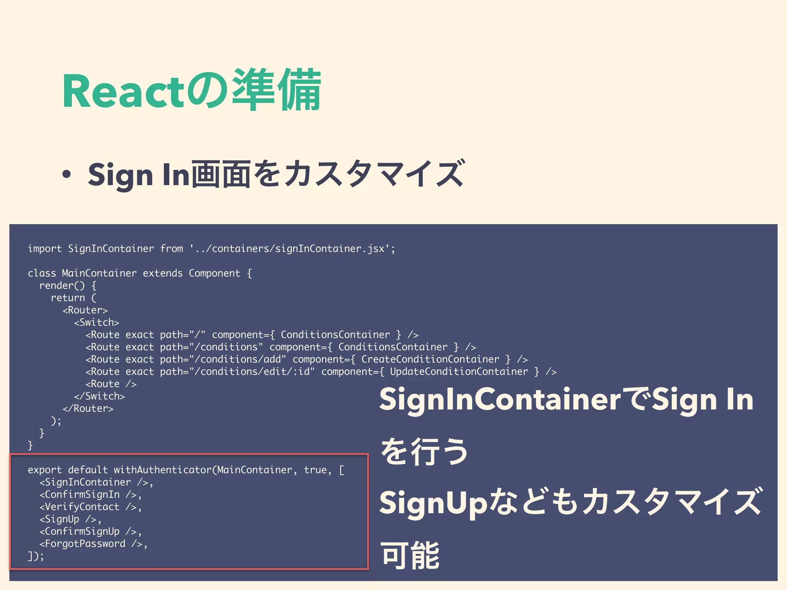Click the bullet text "Sign In画面をカスタマイズ"

pyautogui.click(x=277, y=174)
